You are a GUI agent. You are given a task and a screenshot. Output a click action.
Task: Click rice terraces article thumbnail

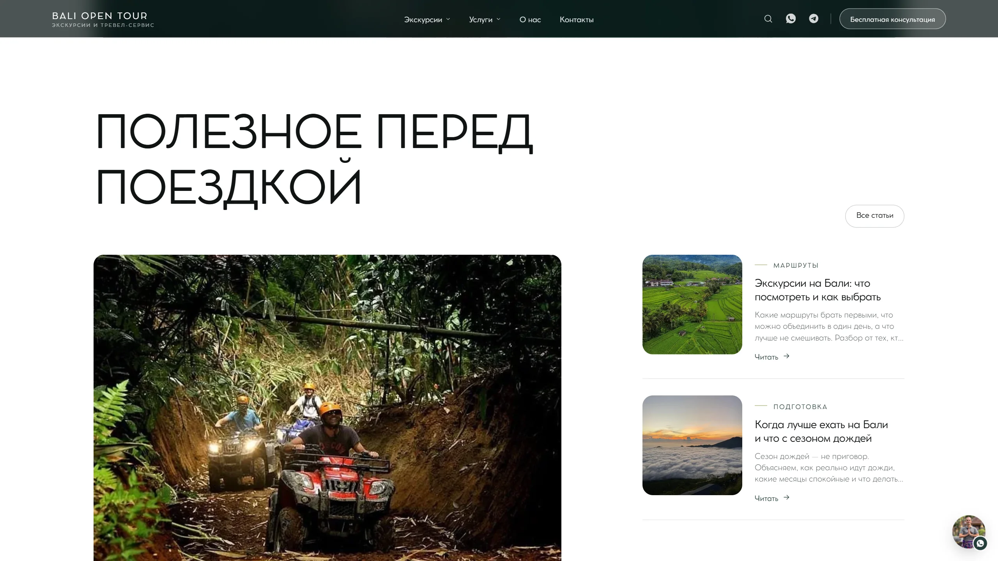click(x=692, y=304)
